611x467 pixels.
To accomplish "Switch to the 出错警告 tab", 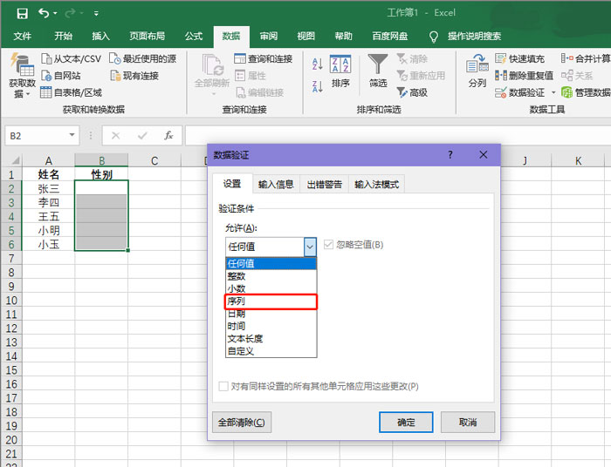I will 324,185.
